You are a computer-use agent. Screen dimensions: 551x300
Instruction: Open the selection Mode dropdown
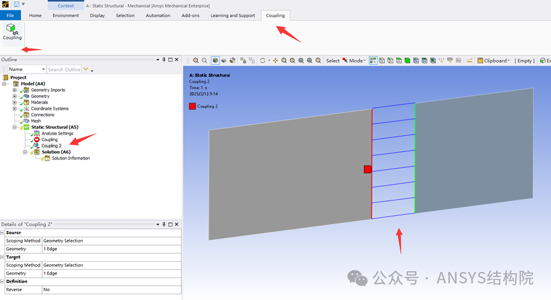click(354, 61)
